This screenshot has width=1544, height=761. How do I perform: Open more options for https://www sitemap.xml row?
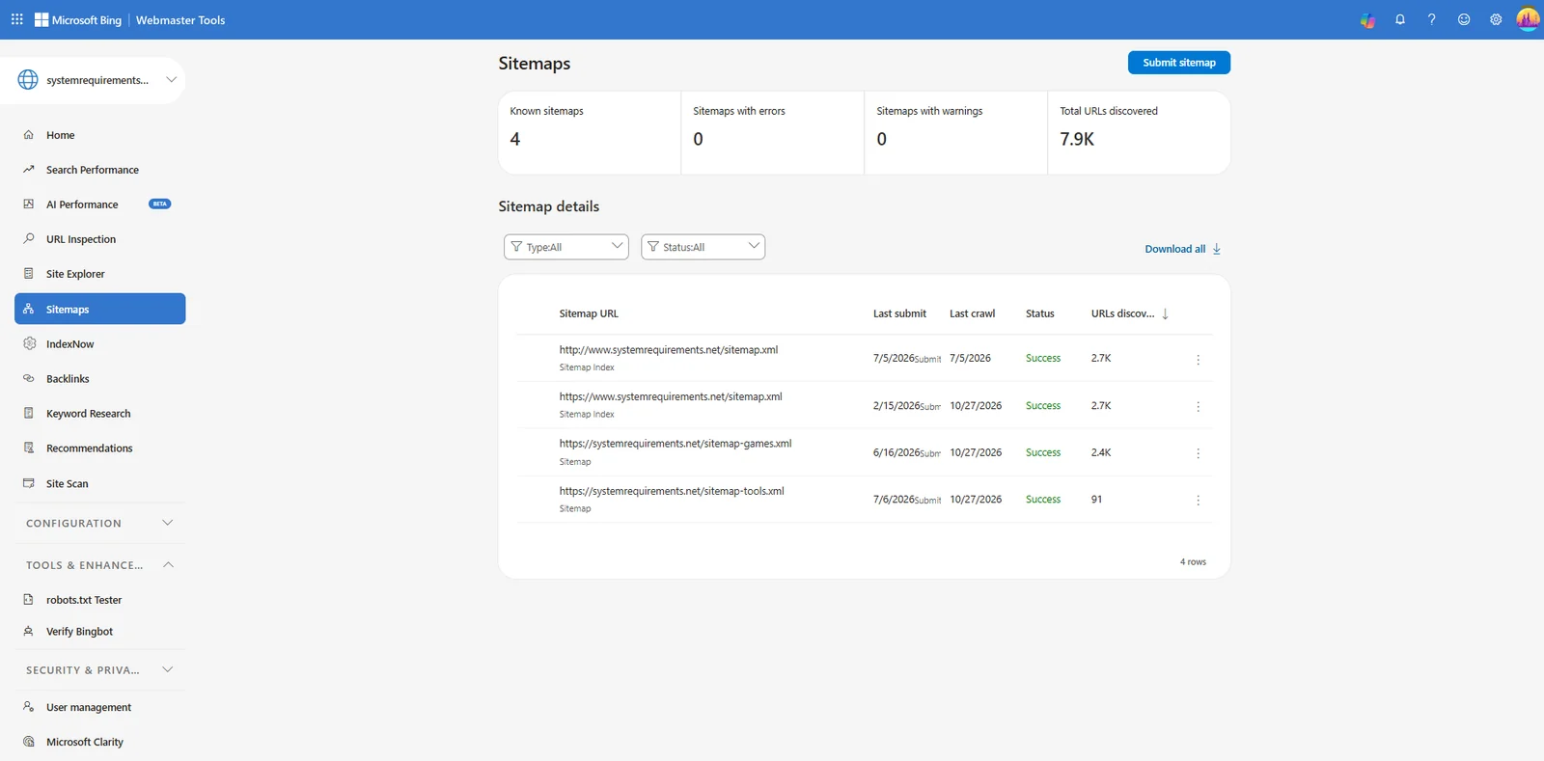(1199, 407)
